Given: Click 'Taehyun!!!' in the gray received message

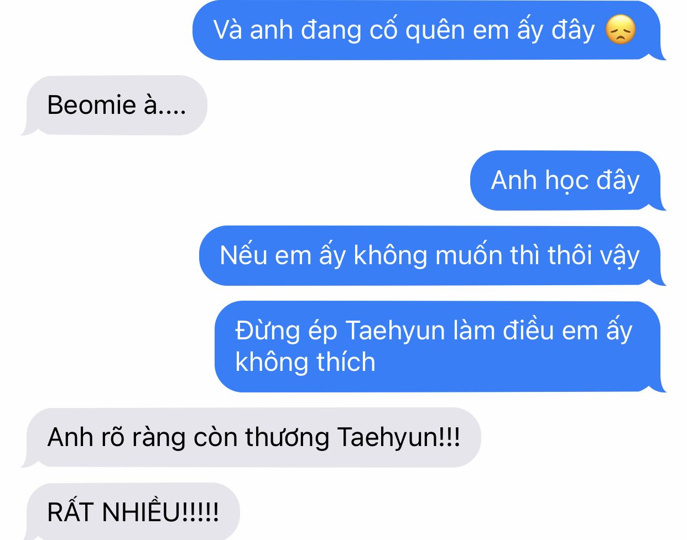Looking at the screenshot, I should pos(398,437).
